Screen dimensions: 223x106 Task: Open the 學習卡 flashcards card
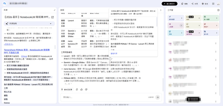(x=211, y=26)
